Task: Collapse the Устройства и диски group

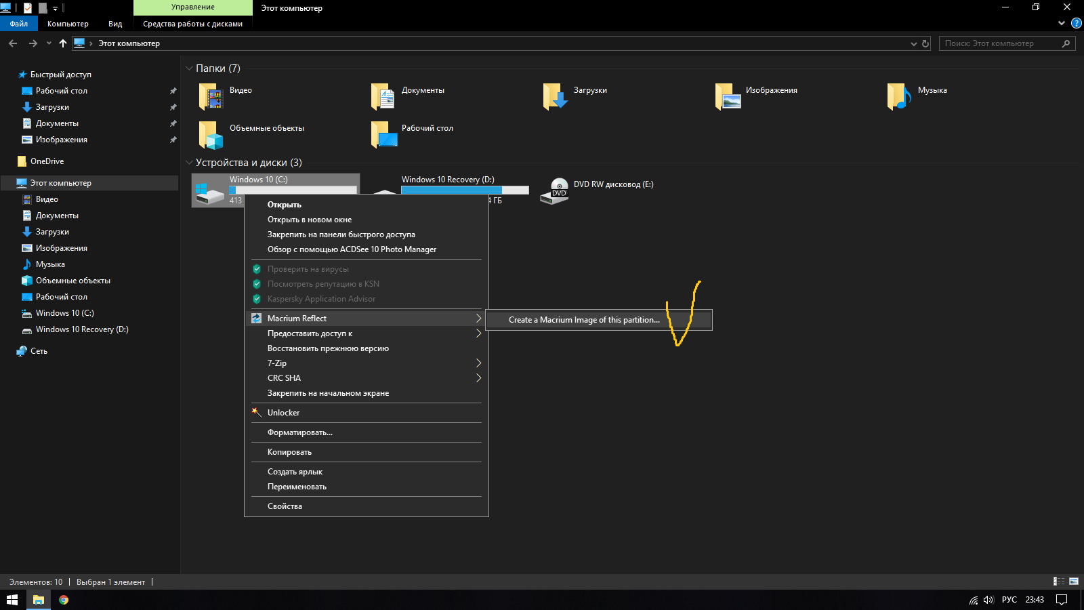Action: [x=189, y=163]
